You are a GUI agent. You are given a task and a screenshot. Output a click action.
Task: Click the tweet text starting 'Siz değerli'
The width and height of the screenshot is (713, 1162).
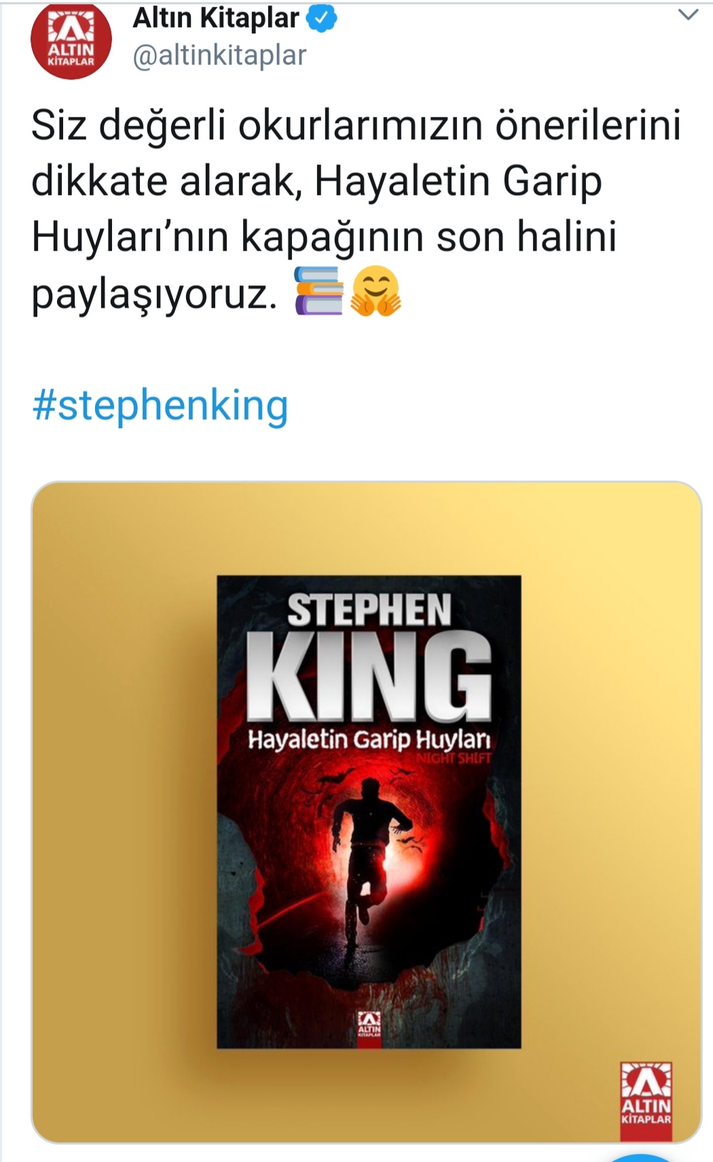click(x=356, y=209)
